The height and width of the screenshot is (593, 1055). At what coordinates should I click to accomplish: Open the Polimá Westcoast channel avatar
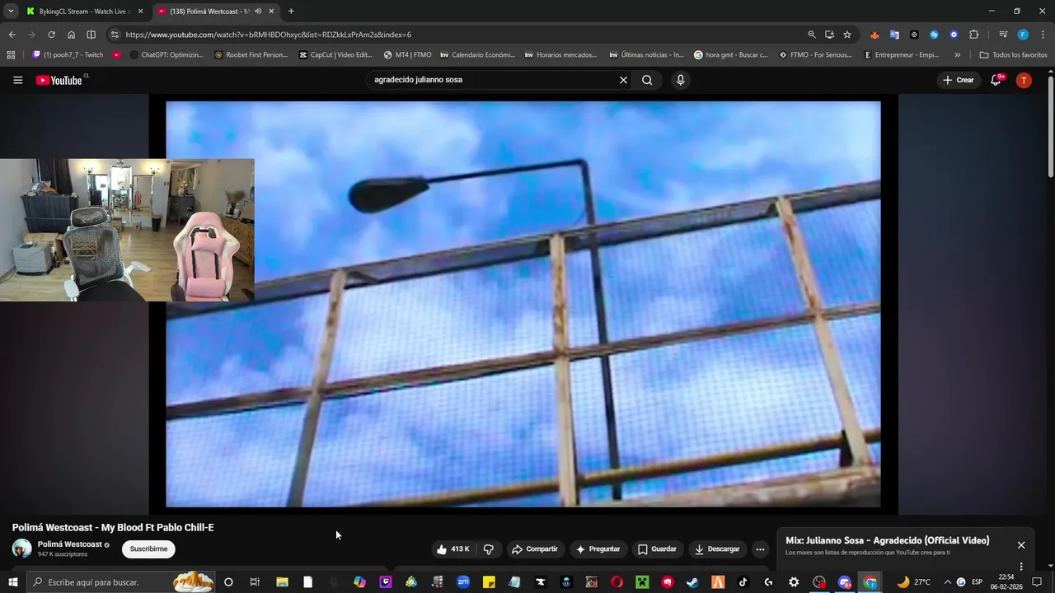[22, 549]
